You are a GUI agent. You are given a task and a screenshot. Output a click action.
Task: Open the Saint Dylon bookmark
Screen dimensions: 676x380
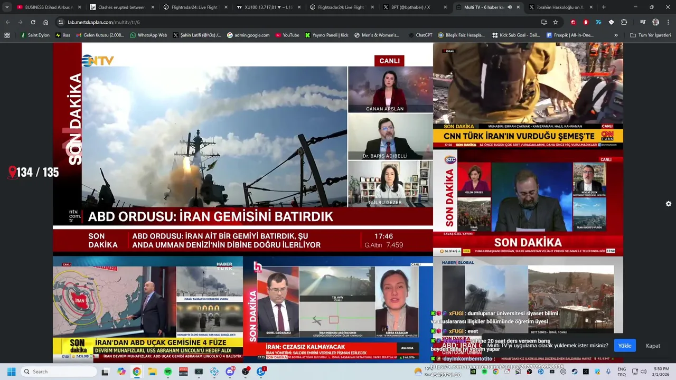coord(35,35)
